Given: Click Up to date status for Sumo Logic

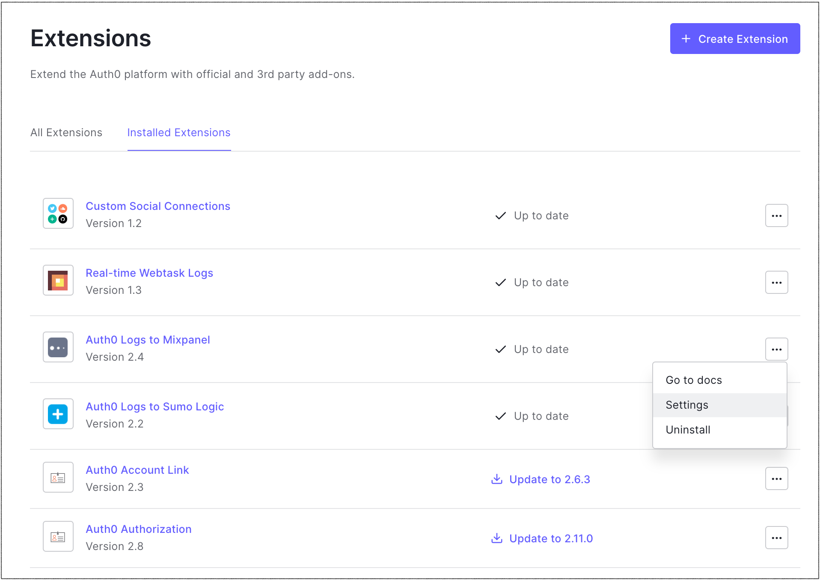Looking at the screenshot, I should click(532, 416).
